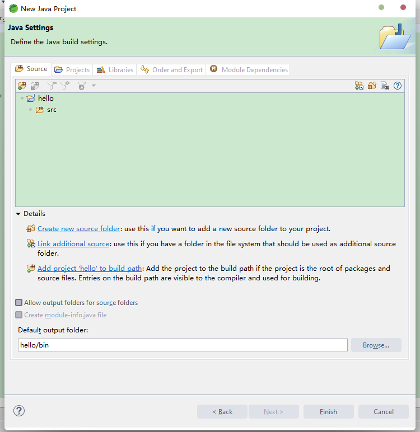Follow the Create new source folder link
Screen dimensions: 420x432
[x=78, y=229]
